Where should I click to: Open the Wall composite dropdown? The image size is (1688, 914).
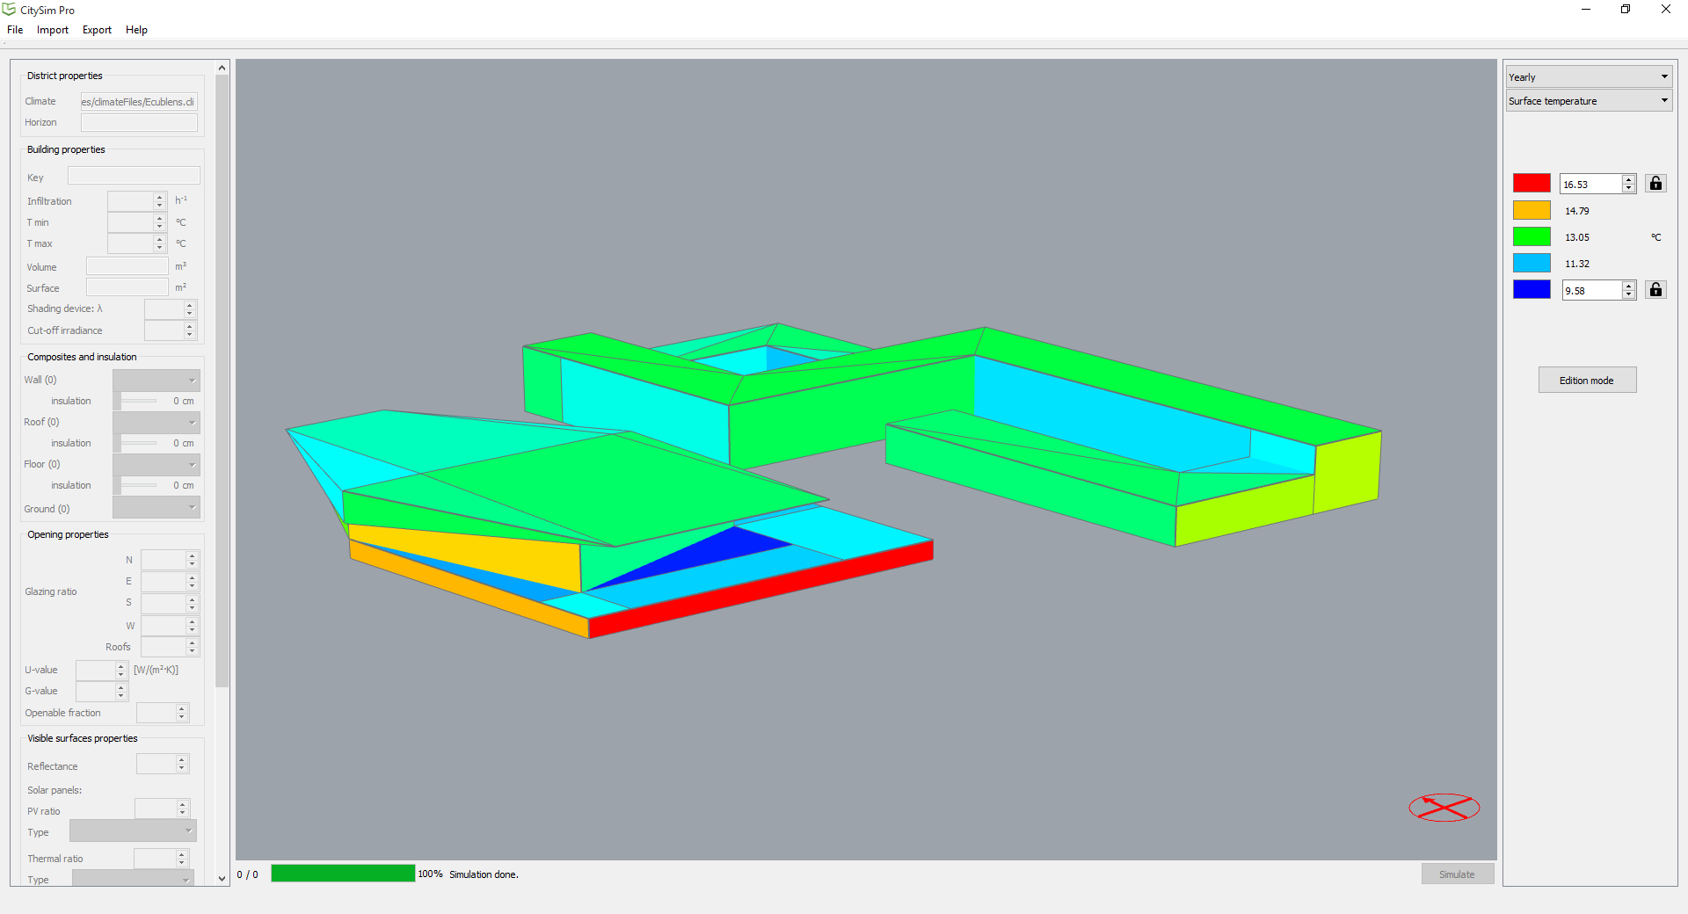156,381
